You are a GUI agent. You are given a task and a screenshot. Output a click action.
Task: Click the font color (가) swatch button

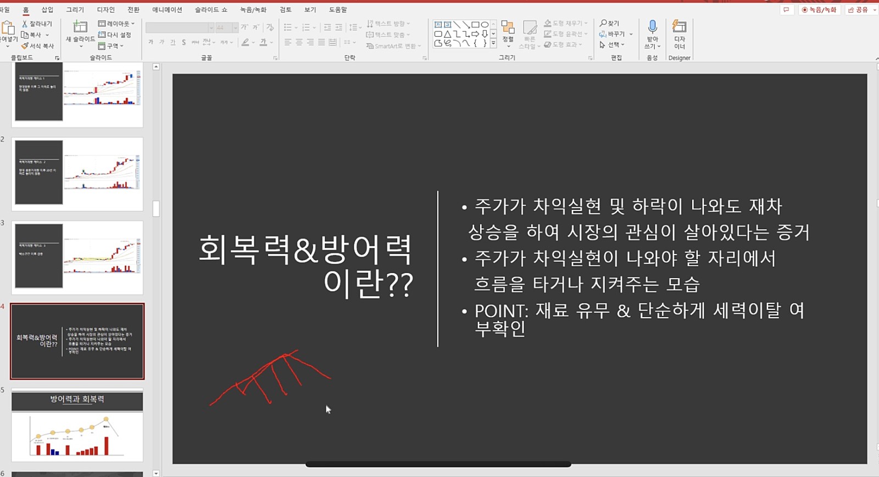(263, 42)
